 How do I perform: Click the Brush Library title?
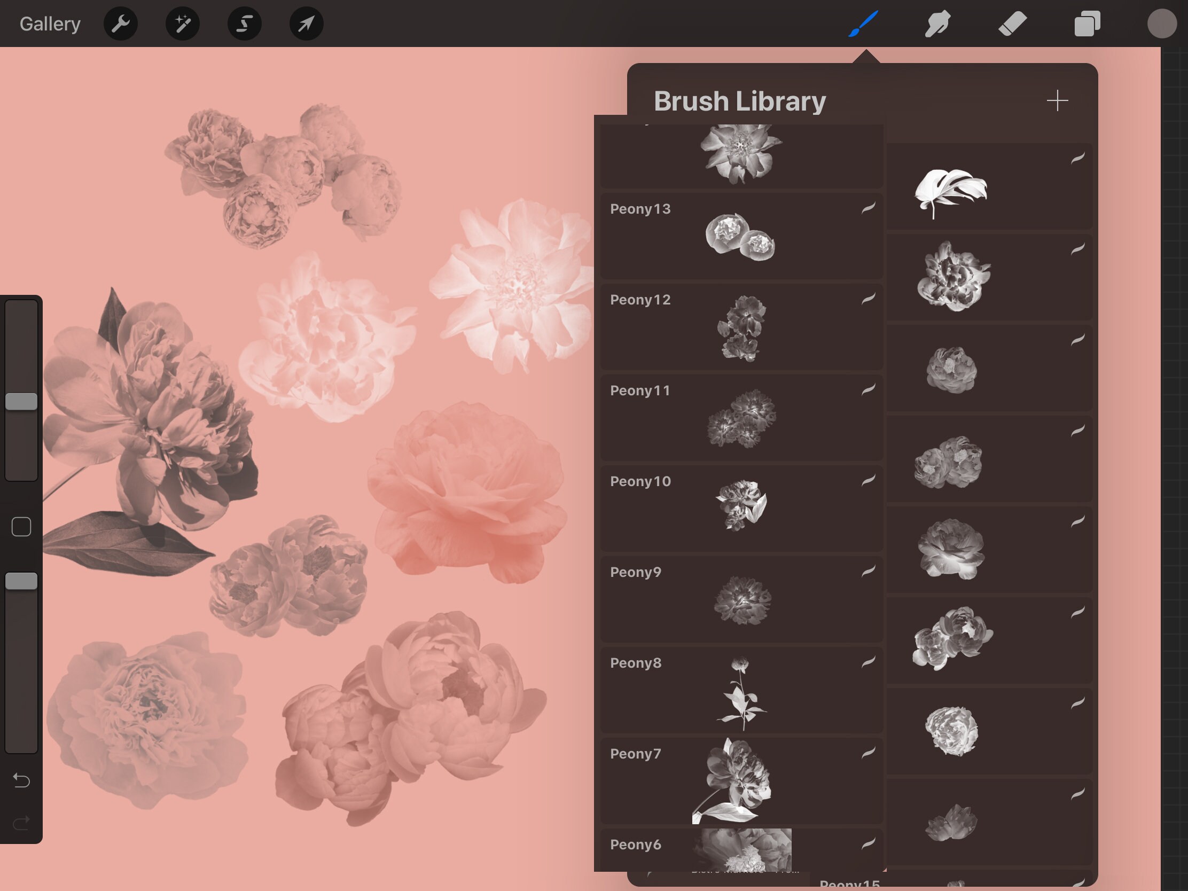pos(739,101)
